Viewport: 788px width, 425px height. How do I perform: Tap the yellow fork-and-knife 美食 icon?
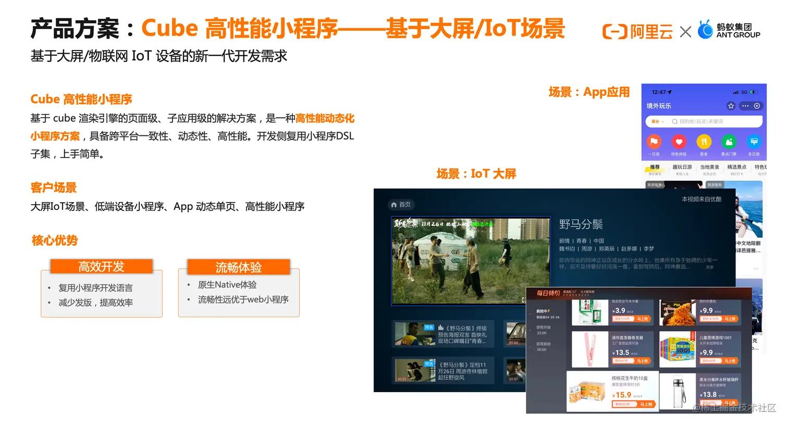click(x=704, y=142)
